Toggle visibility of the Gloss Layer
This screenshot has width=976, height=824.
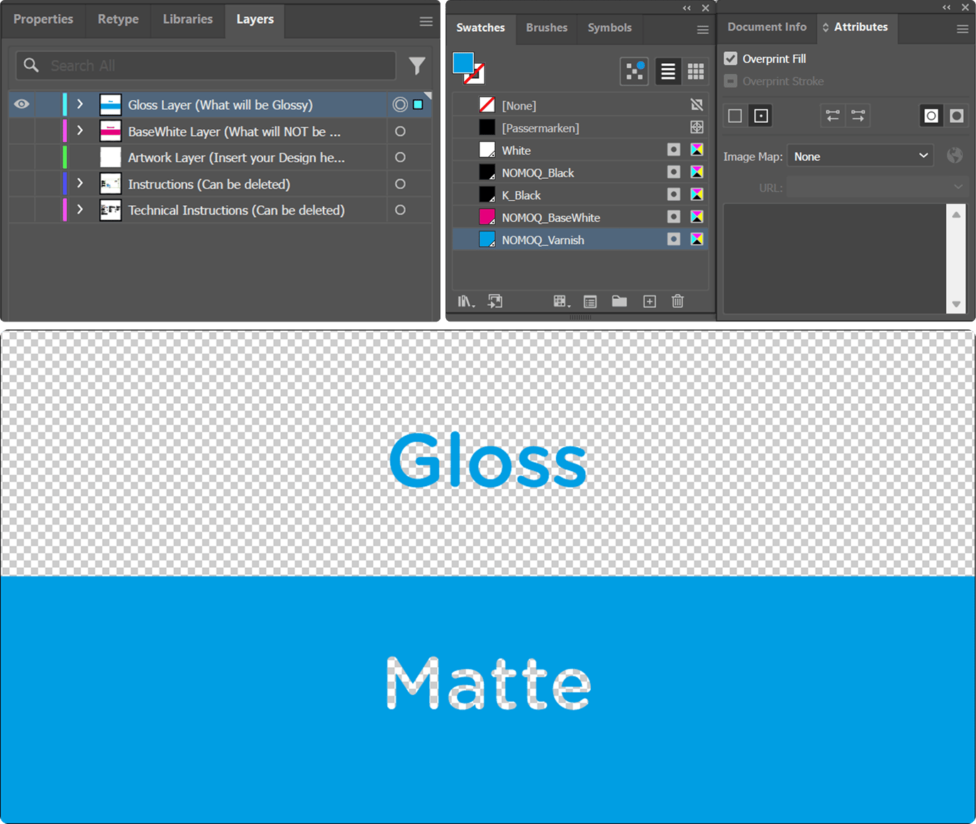[21, 104]
